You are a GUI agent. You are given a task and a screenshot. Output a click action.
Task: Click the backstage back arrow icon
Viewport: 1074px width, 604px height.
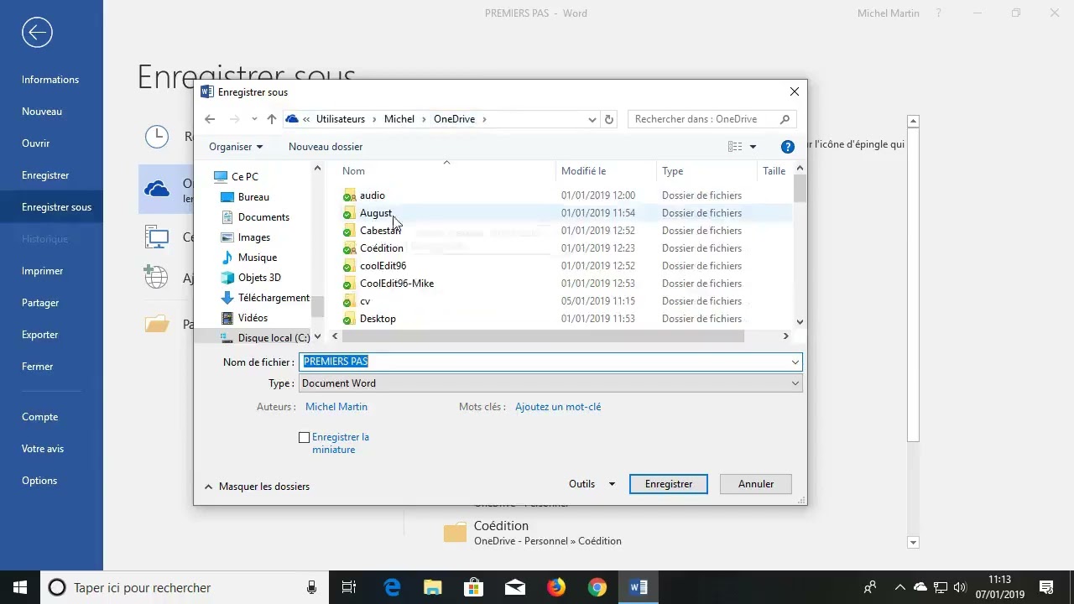coord(37,33)
